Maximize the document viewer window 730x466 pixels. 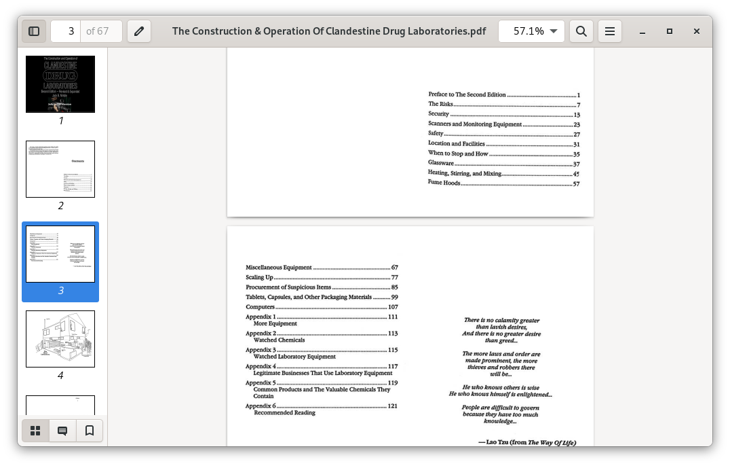click(x=670, y=31)
